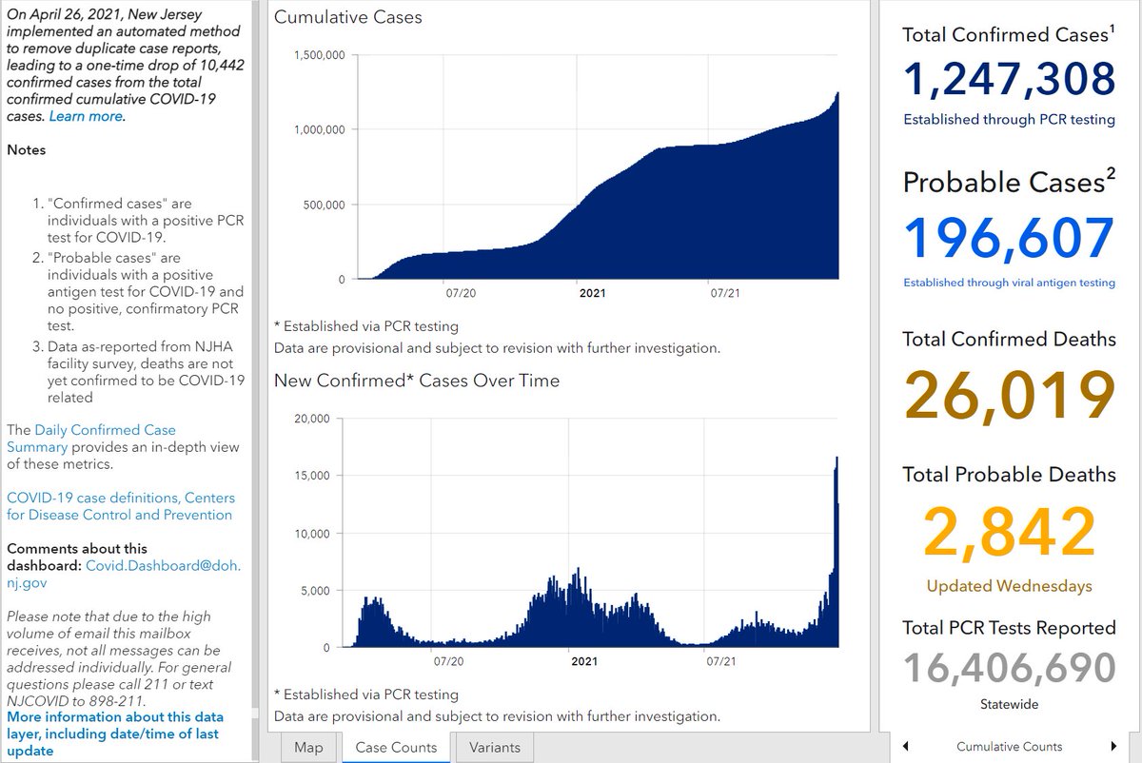Click the New Confirmed* Cases Over Time title
Screen dimensions: 1142x763
417,381
